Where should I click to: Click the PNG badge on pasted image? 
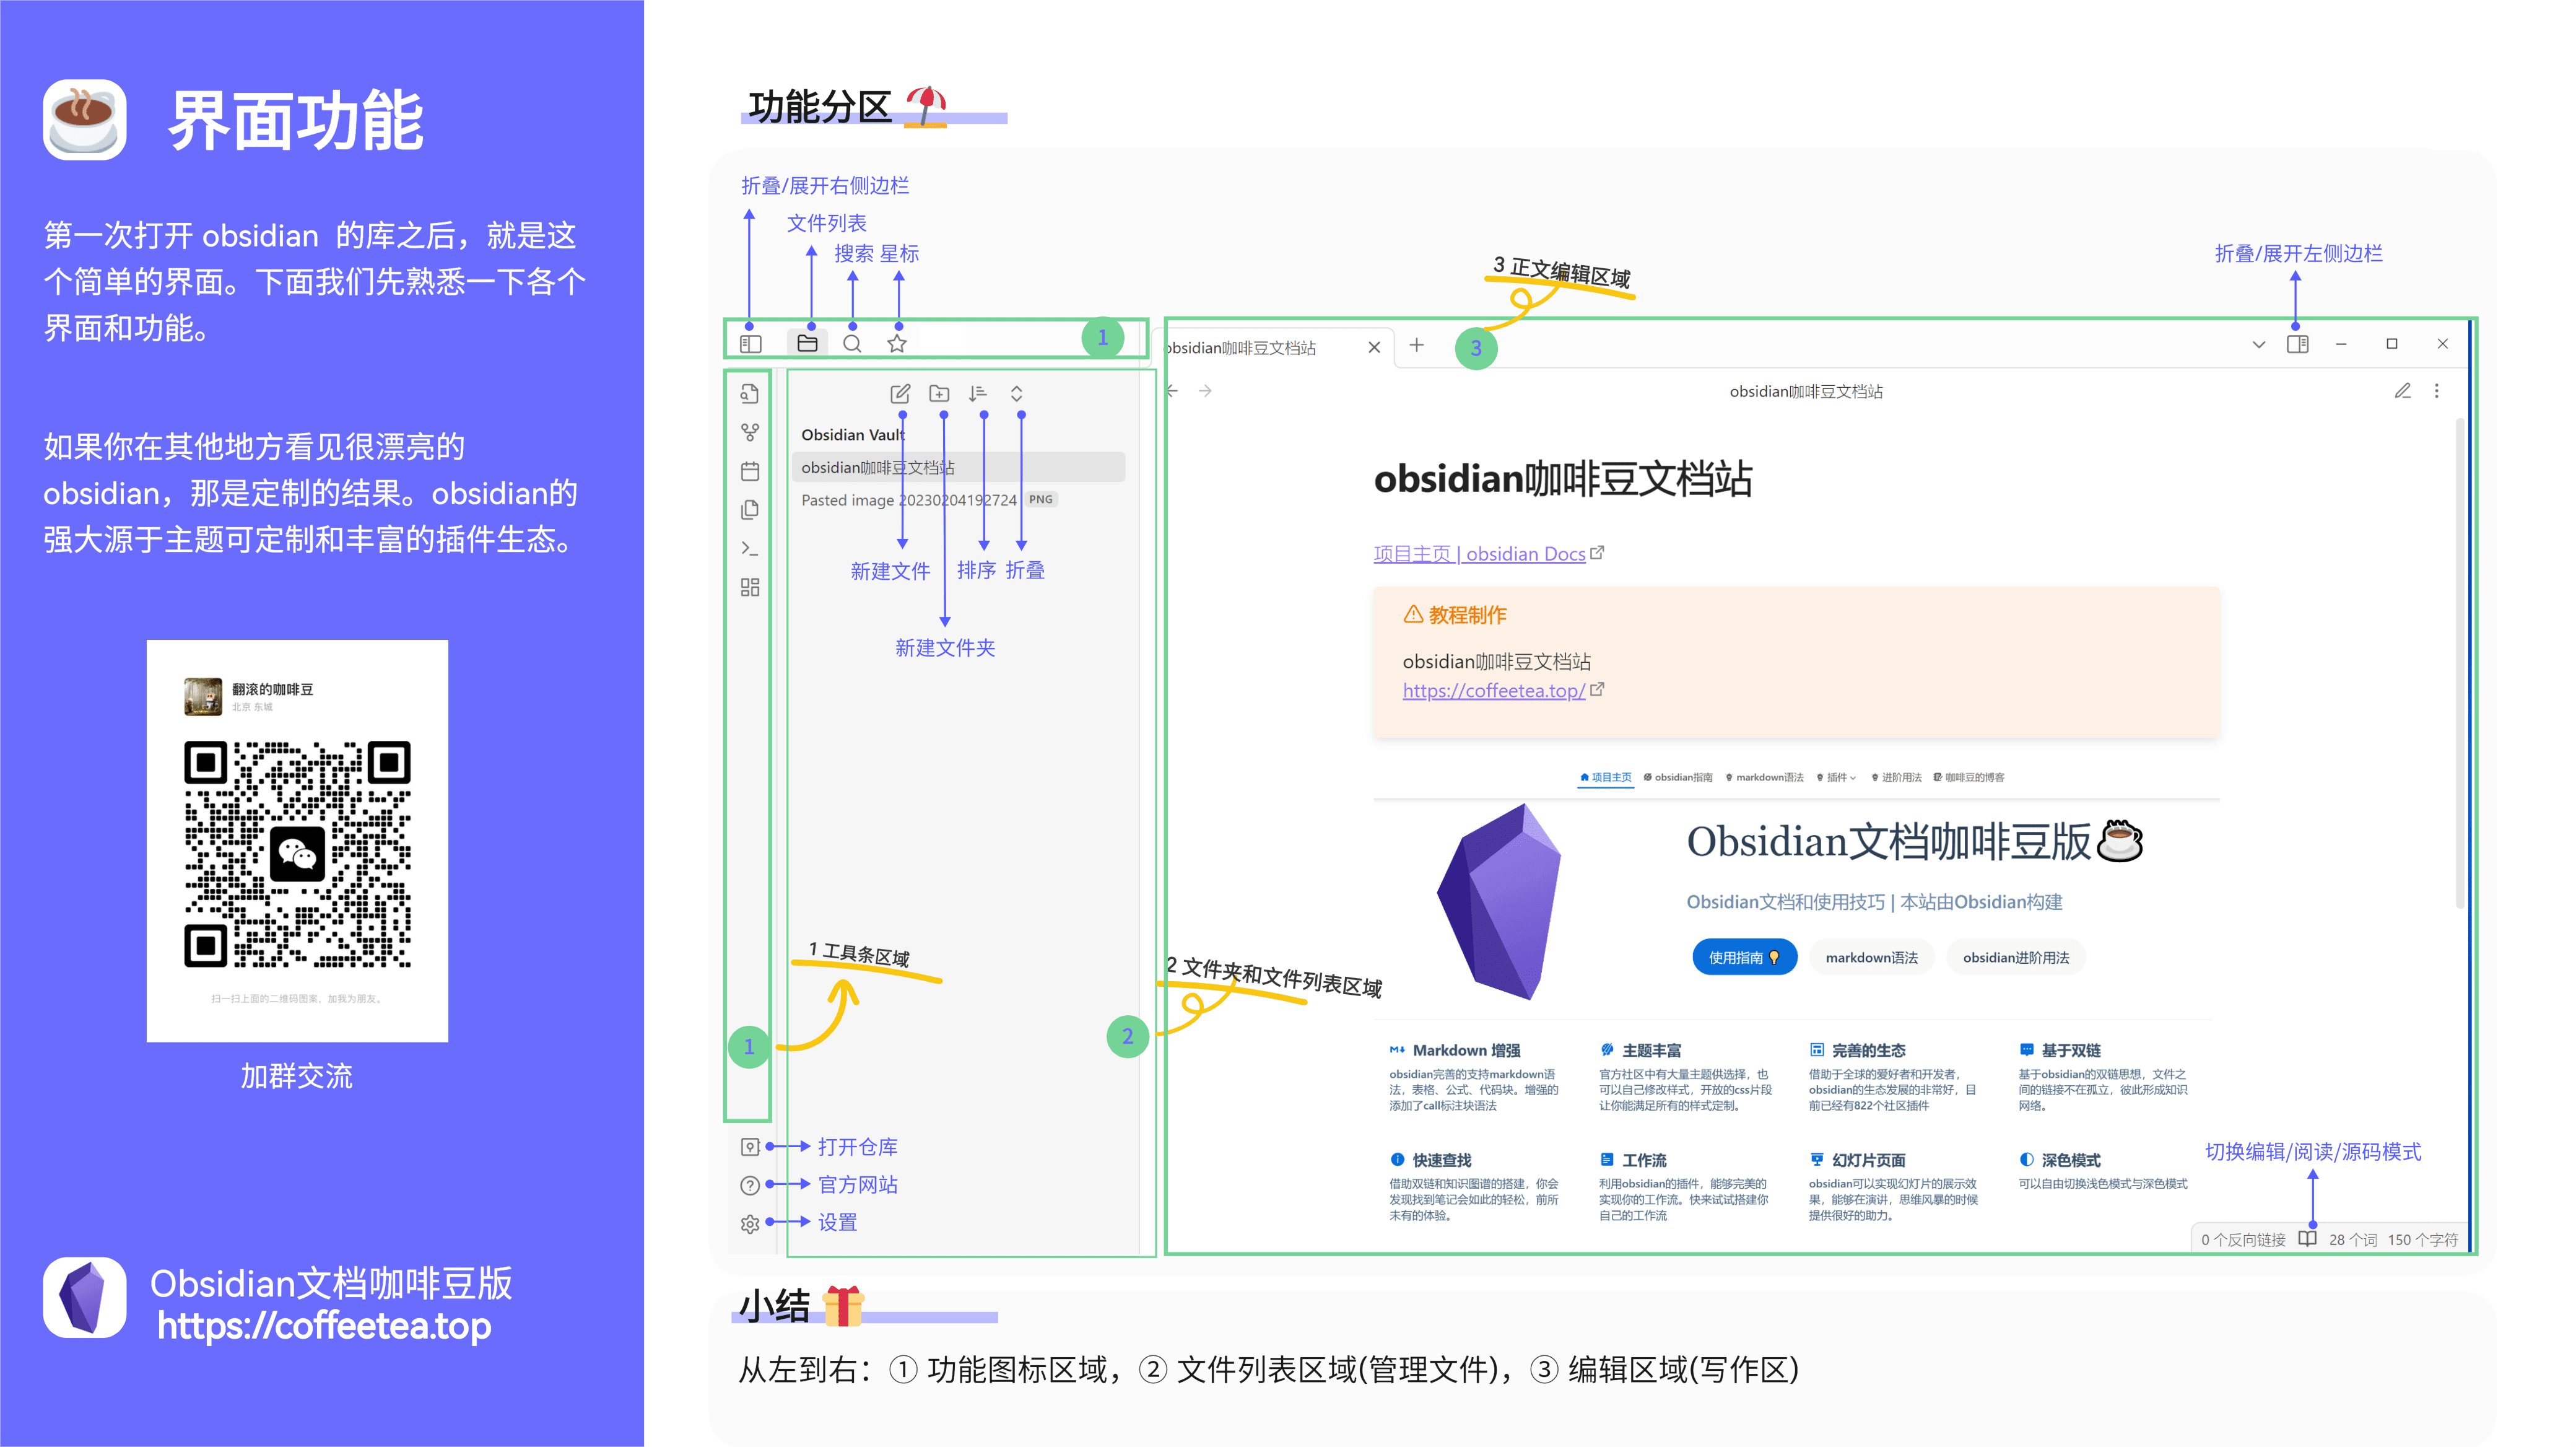1041,499
